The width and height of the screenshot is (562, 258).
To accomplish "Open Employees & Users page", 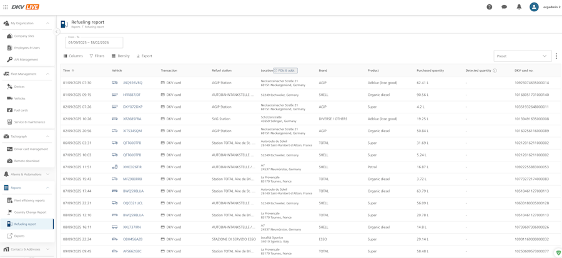I will click(x=27, y=47).
